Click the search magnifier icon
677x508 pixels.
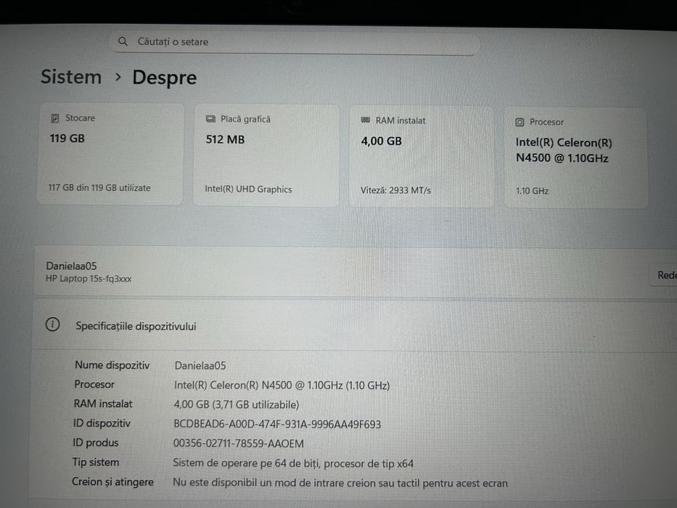pyautogui.click(x=123, y=41)
